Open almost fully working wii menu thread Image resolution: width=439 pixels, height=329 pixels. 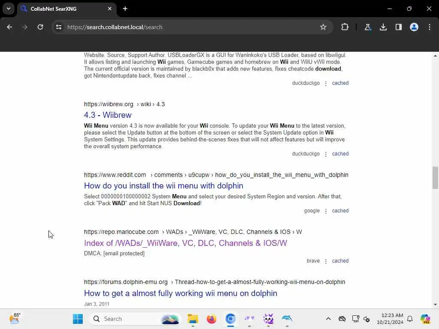click(x=180, y=293)
